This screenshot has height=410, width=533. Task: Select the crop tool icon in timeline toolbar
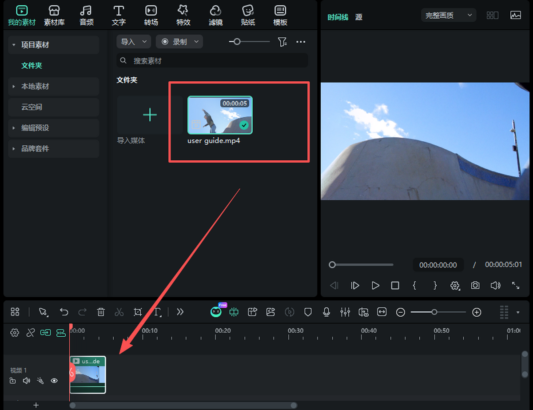[x=138, y=312]
